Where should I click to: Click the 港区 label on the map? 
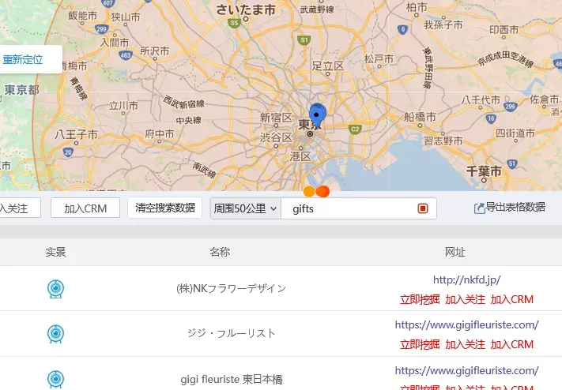pyautogui.click(x=300, y=156)
